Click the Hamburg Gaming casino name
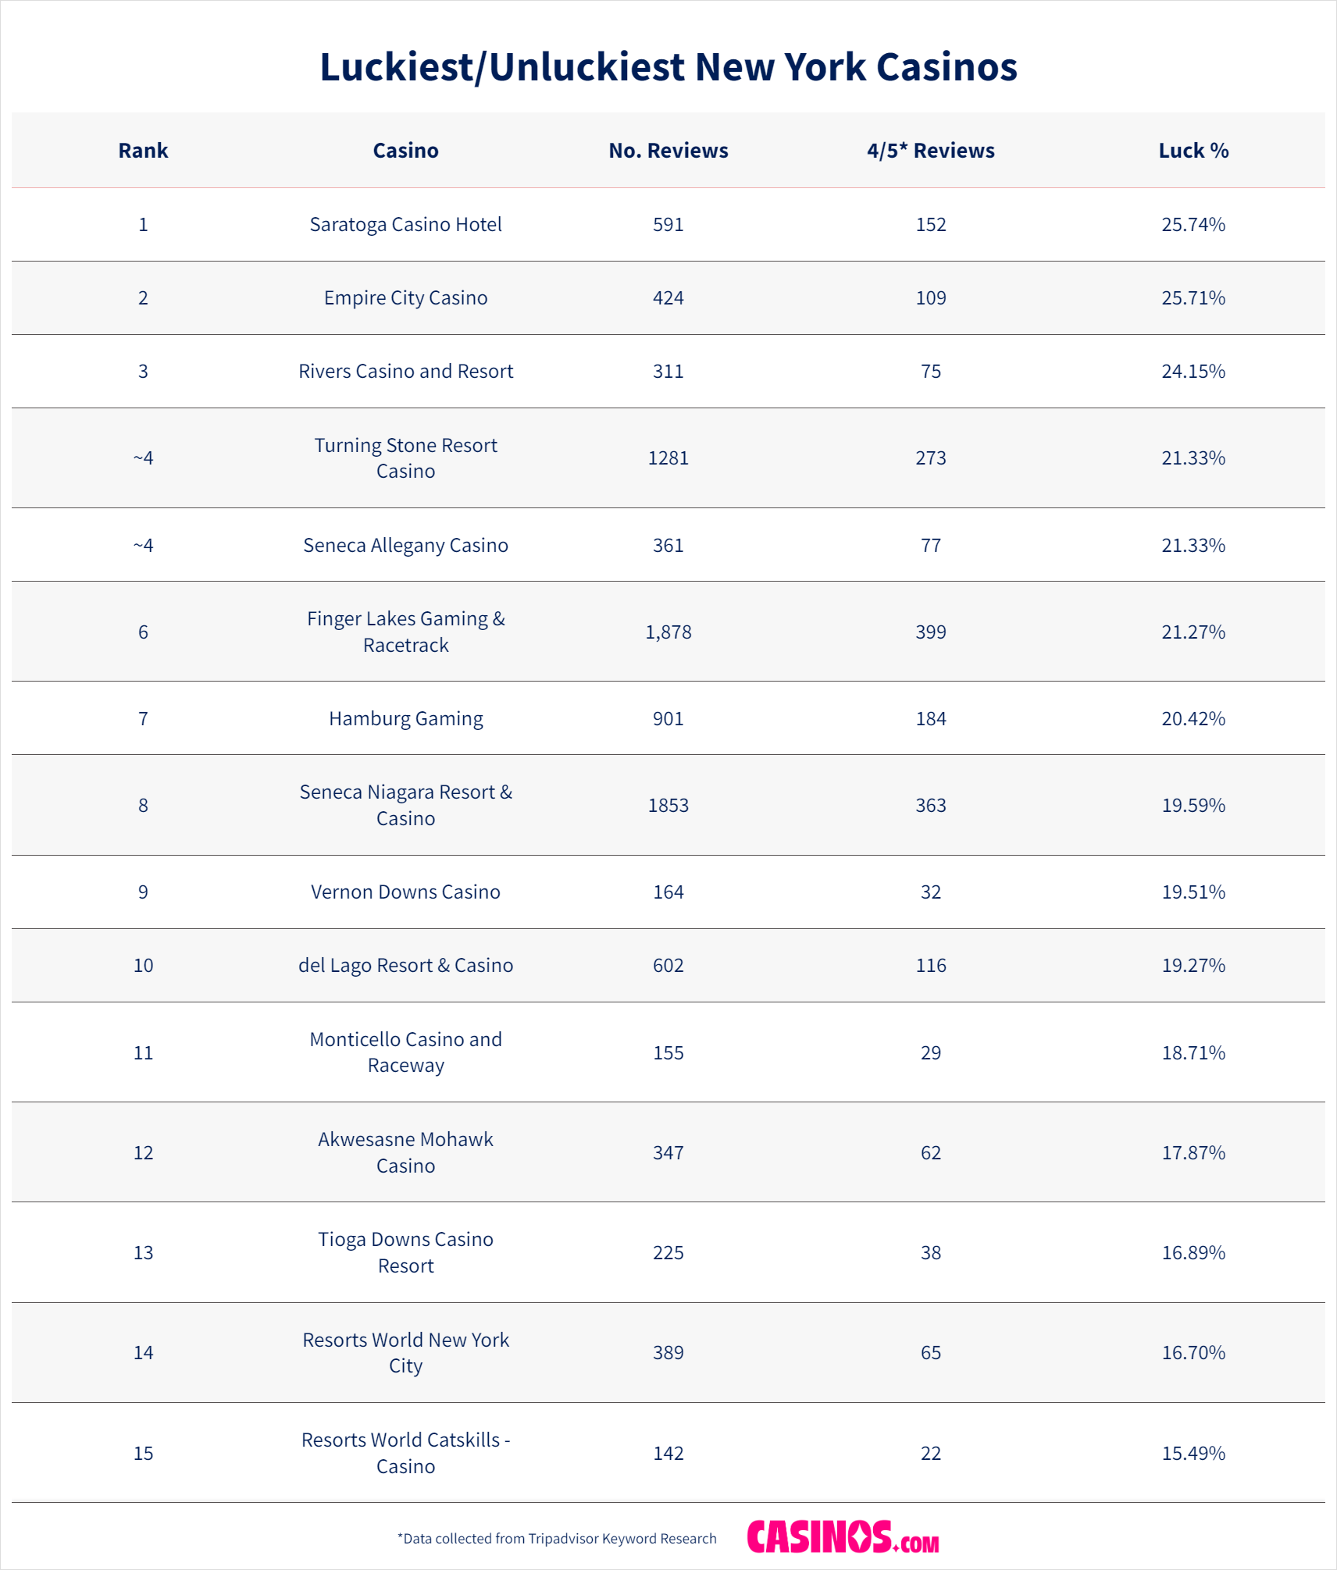 (405, 719)
